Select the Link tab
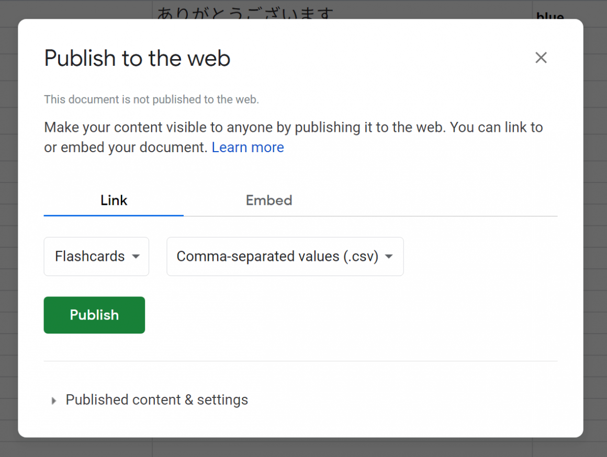 pos(113,200)
